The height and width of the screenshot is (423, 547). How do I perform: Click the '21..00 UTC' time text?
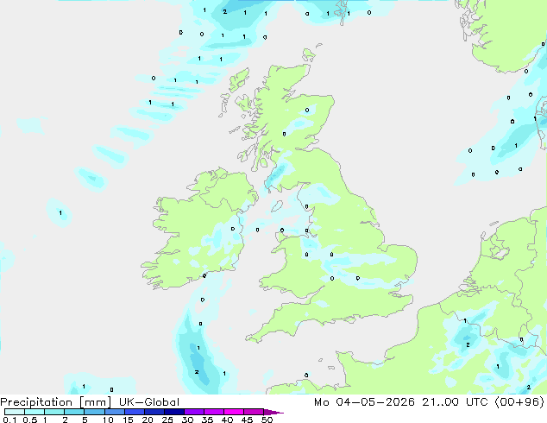(x=455, y=402)
